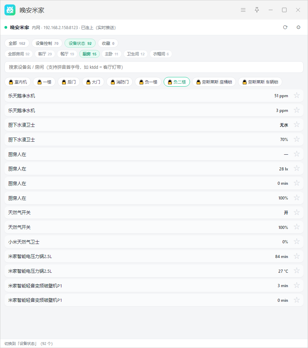Star the 乐天鹅净水机 3 ppm row

click(297, 110)
